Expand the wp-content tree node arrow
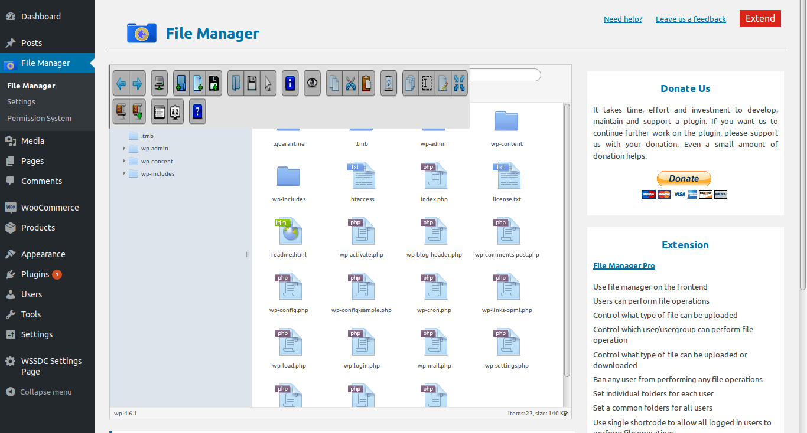Viewport: 807px width, 433px height. (x=124, y=161)
